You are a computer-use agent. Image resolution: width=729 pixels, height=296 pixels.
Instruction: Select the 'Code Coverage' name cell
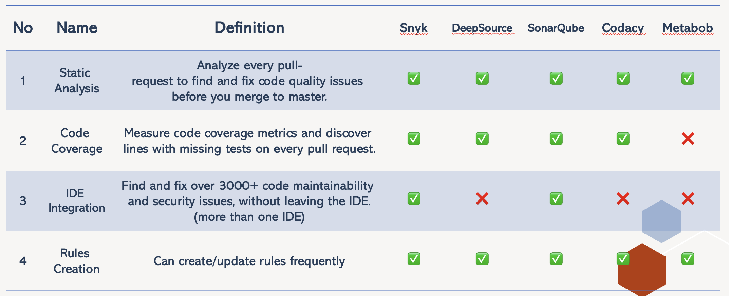pyautogui.click(x=77, y=141)
